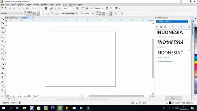Select multi-line sample view
Viewport: 197px width, 111px height.
coord(161,27)
